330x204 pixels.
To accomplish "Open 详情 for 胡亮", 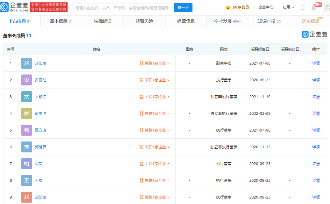I will tap(316, 164).
